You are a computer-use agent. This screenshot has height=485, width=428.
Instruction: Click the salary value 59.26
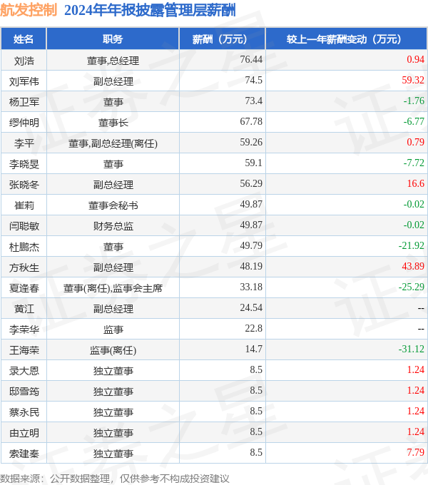coord(251,142)
